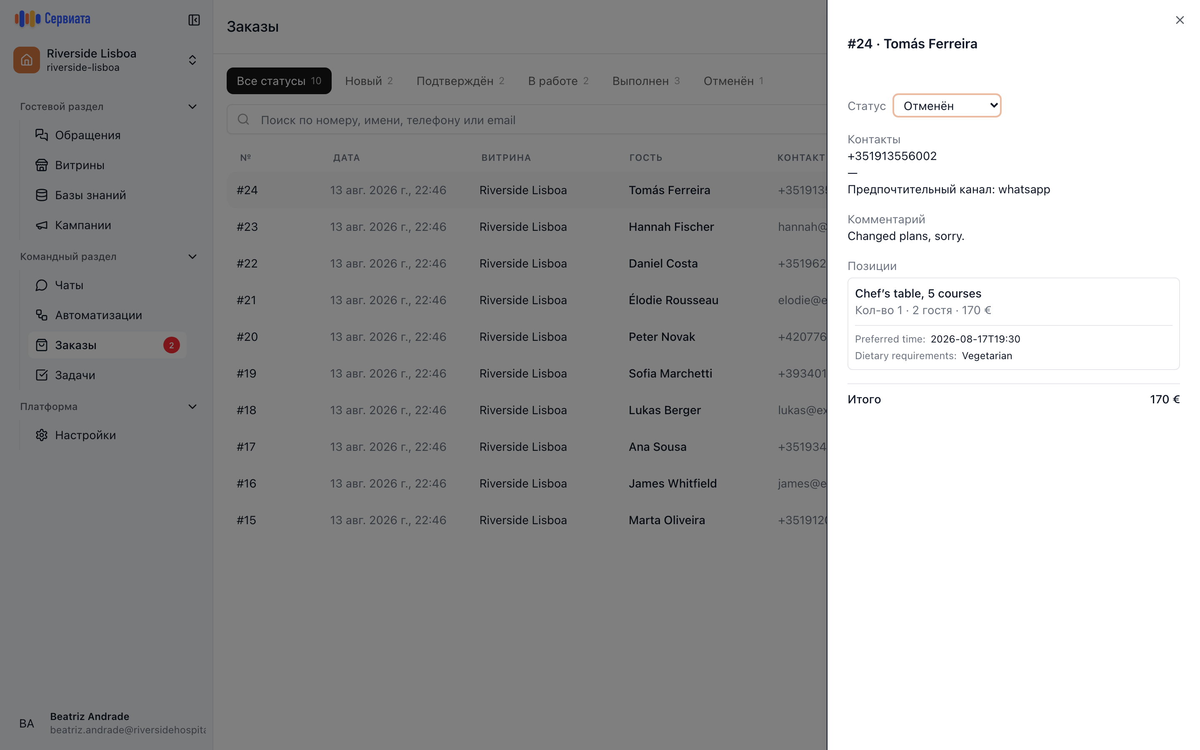Click the Сервиата logo
The width and height of the screenshot is (1200, 750).
click(52, 19)
